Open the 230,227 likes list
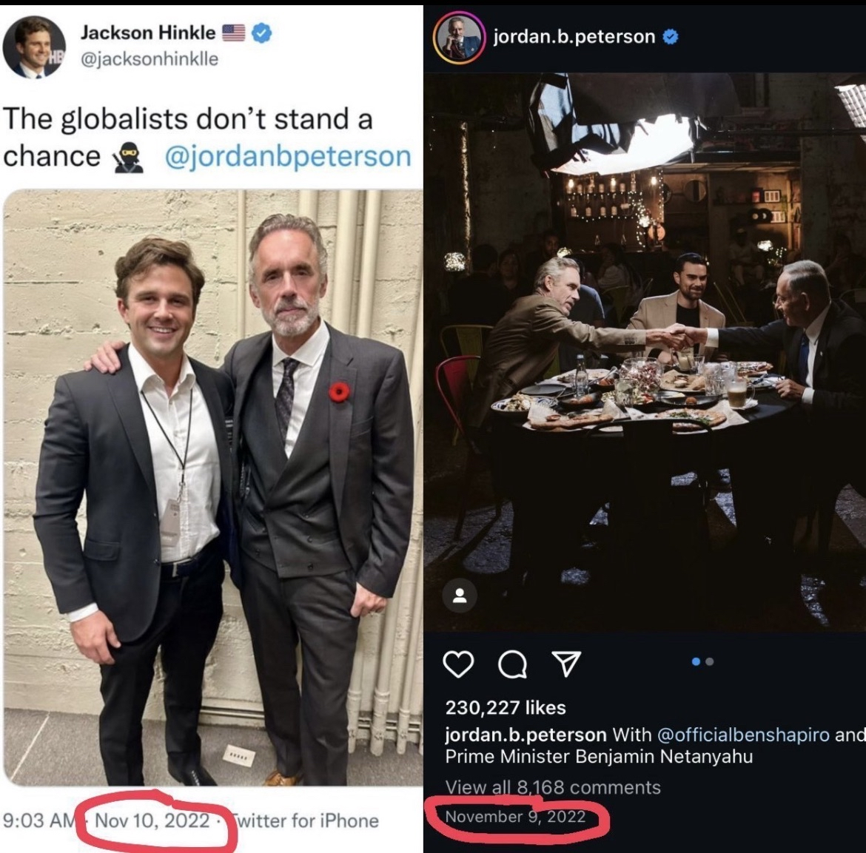The width and height of the screenshot is (866, 853). [x=506, y=708]
